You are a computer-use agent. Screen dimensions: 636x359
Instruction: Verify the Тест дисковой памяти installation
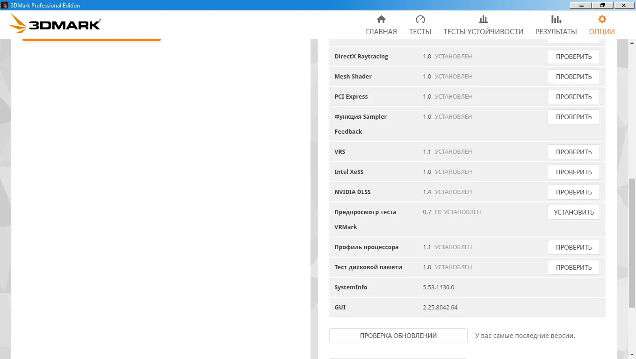tap(574, 267)
